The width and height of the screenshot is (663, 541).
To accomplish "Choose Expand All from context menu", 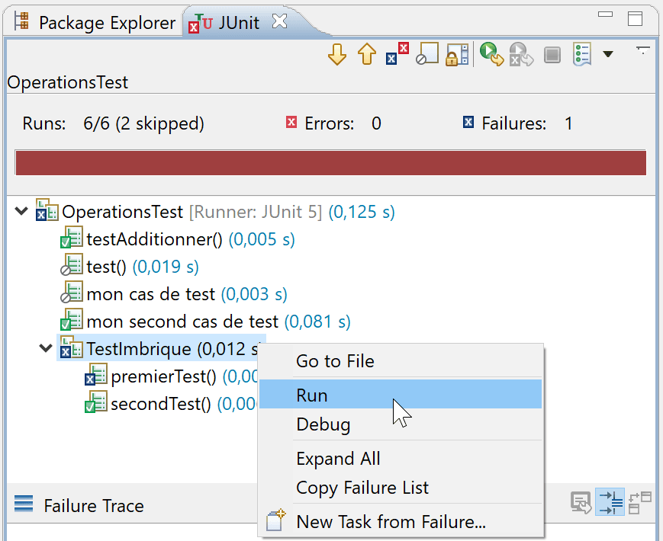I will tap(401, 459).
